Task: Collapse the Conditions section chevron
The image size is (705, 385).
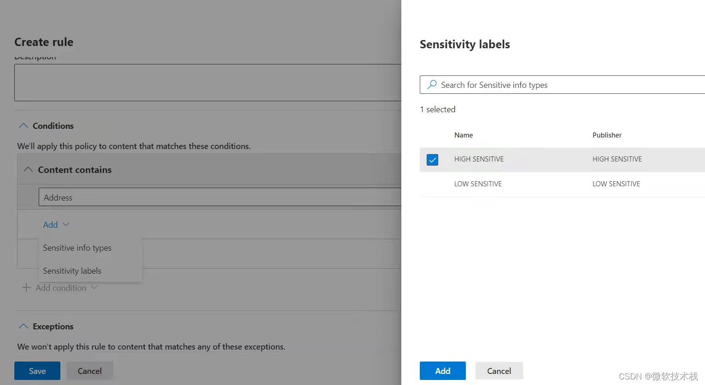Action: click(x=23, y=126)
